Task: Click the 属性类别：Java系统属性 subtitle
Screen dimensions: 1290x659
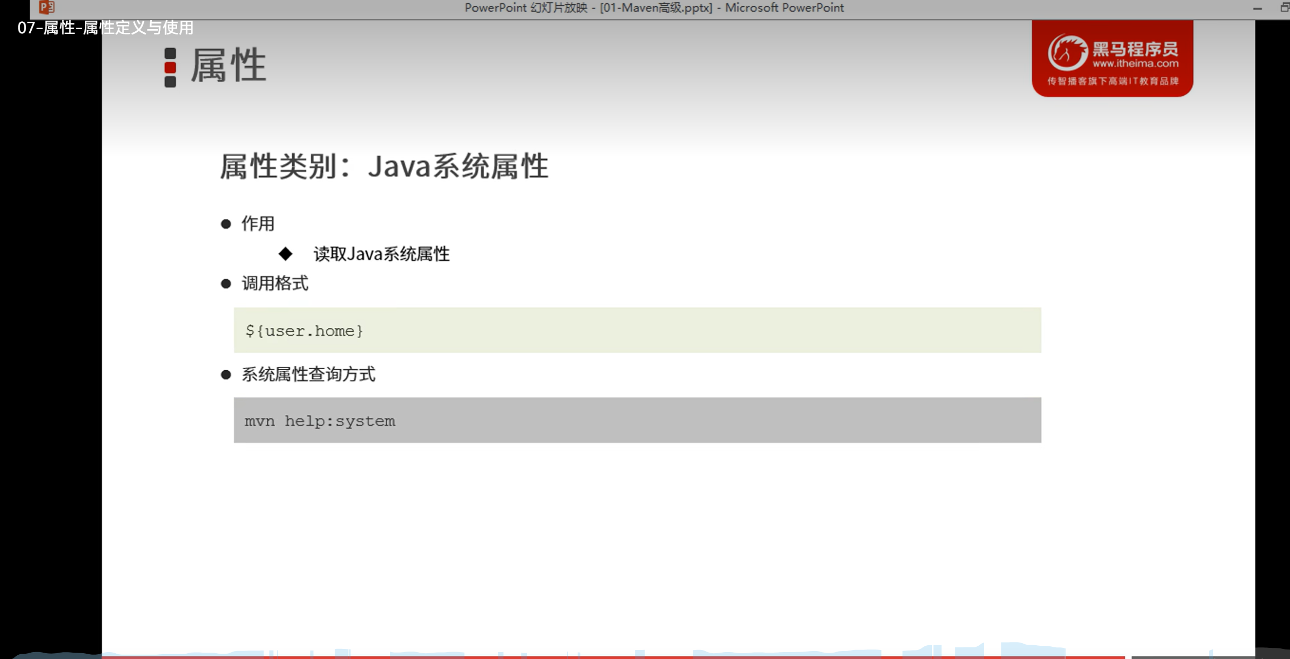Action: tap(384, 166)
